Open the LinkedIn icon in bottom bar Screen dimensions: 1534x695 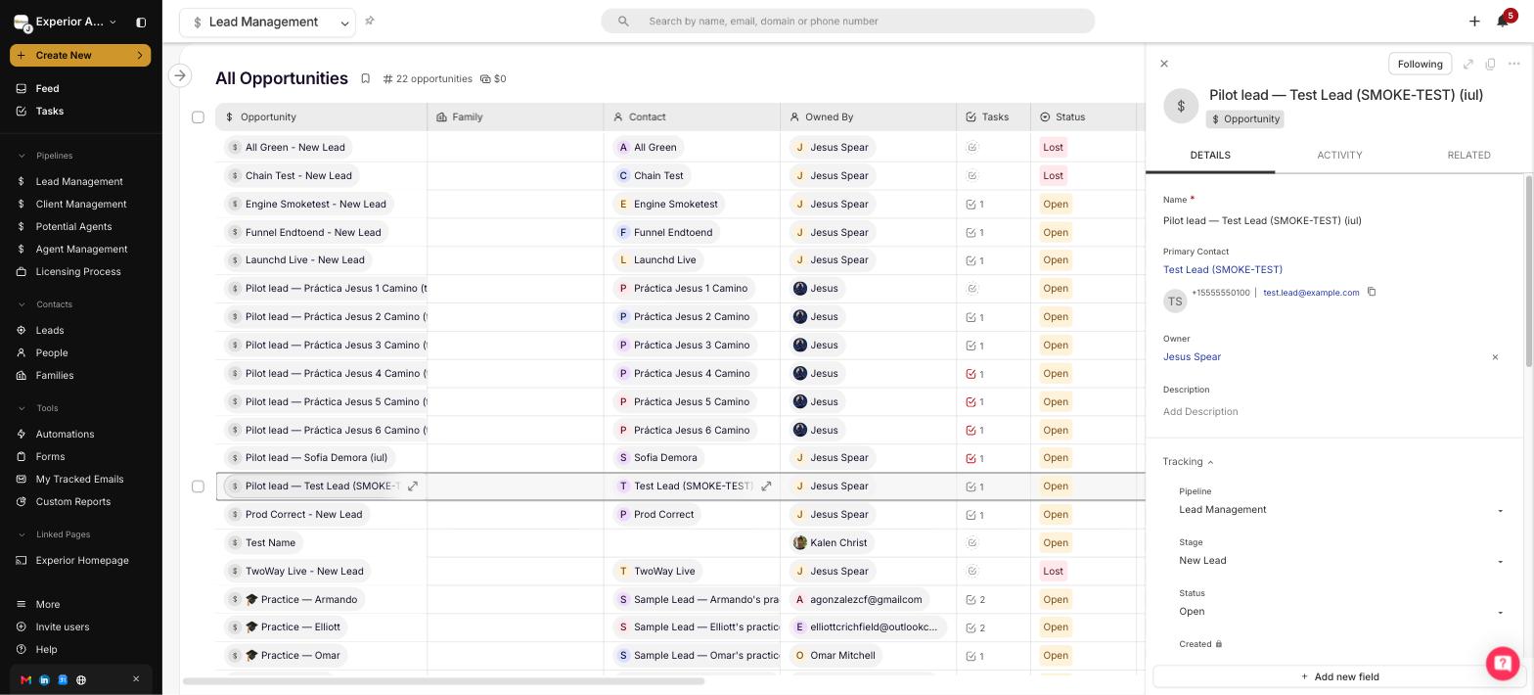(x=44, y=679)
